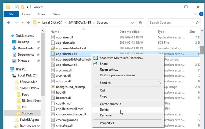This screenshot has width=205, height=129.
Task: Click the appraiserdatasha1.cat catalog icon
Action: pos(53,48)
